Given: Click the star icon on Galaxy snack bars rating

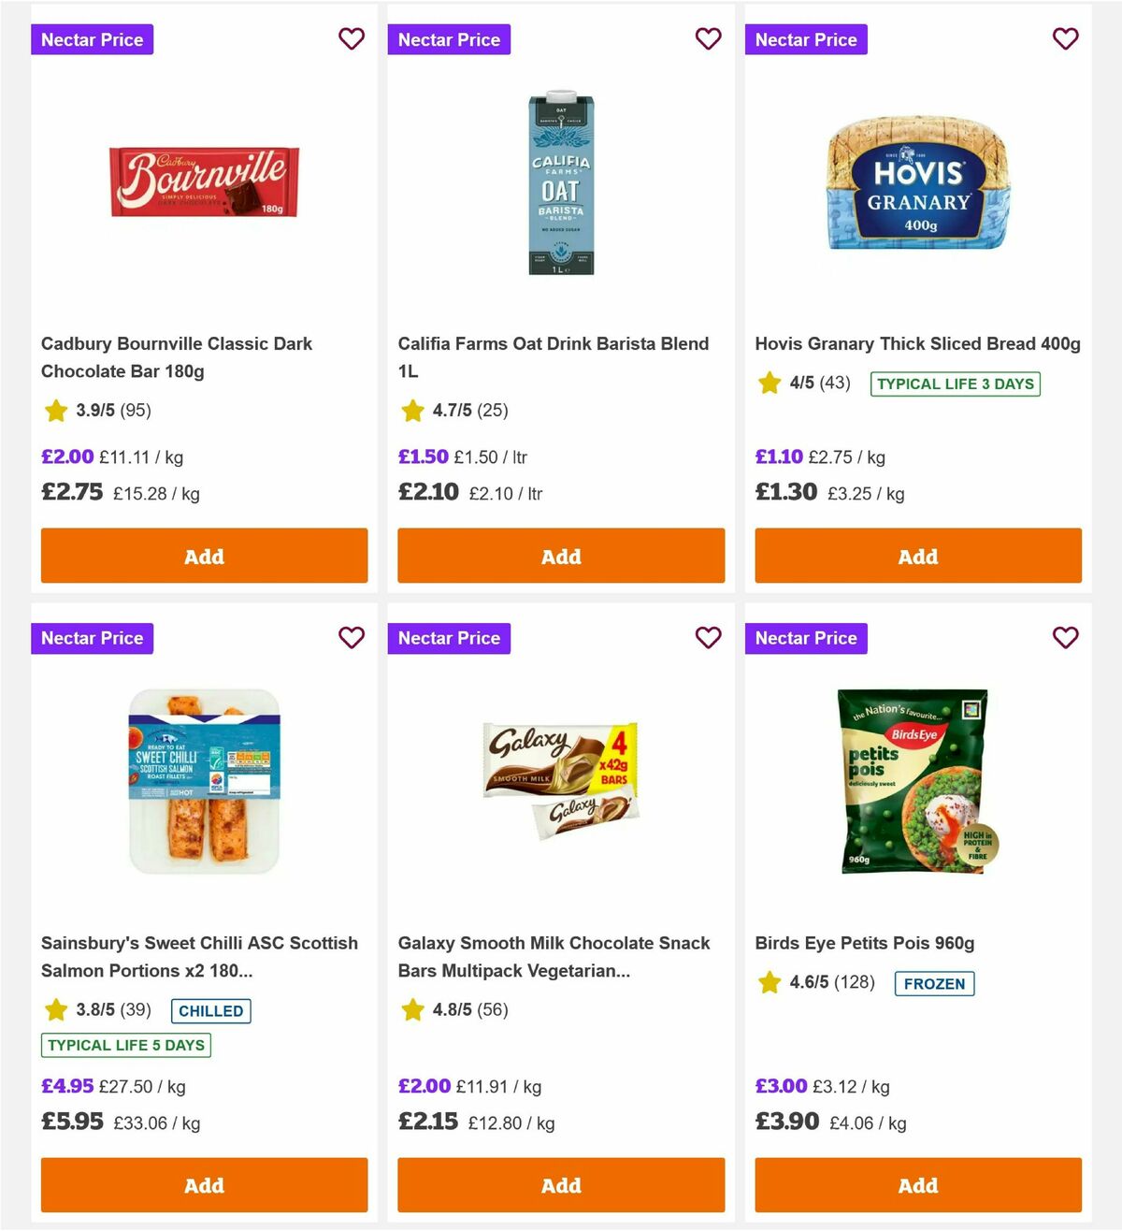Looking at the screenshot, I should [412, 1010].
